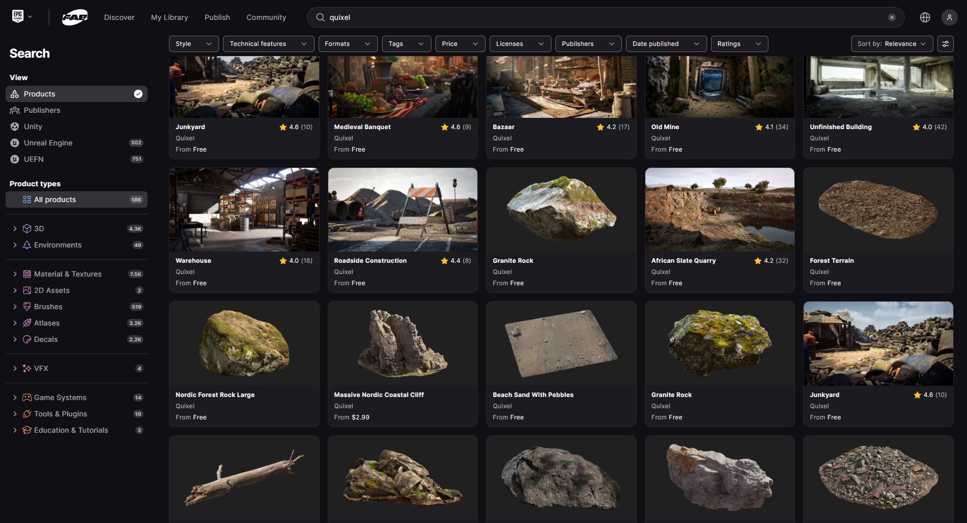Open the Publish page
This screenshot has width=967, height=523.
click(217, 17)
